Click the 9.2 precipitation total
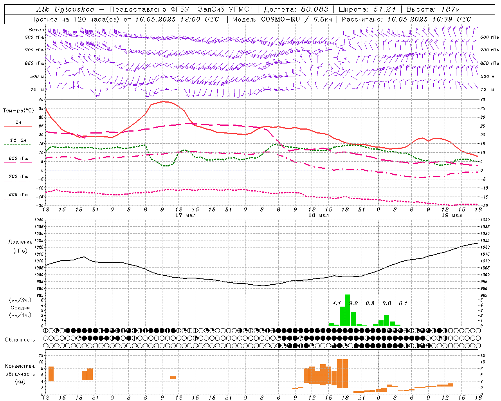 (x=353, y=303)
